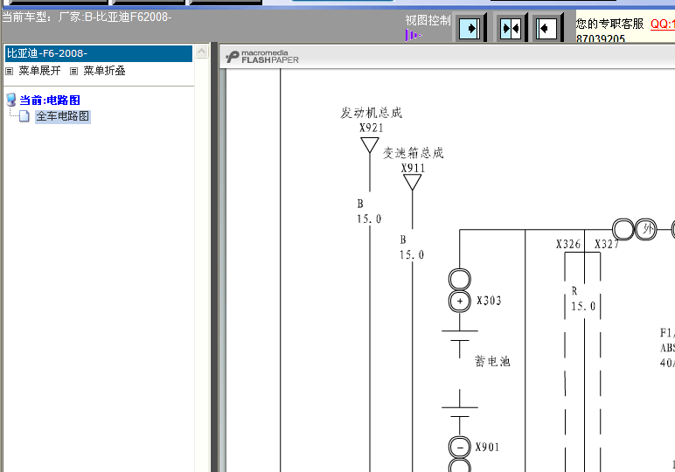Click the 发动机总成 label in diagram
Viewport: 675px width, 472px height.
tap(371, 113)
